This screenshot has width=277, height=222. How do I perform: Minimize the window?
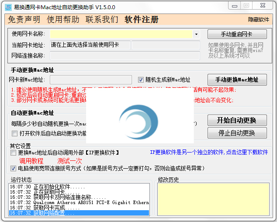pos(235,6)
